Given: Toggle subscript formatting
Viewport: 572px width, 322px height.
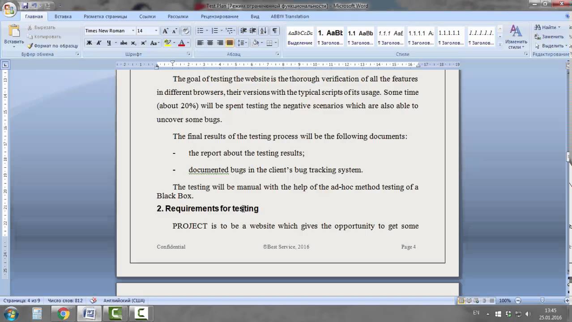Looking at the screenshot, I should point(134,43).
